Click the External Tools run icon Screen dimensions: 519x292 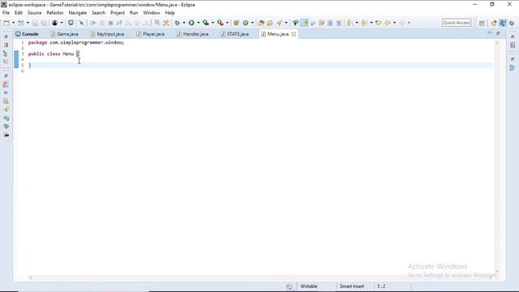220,23
